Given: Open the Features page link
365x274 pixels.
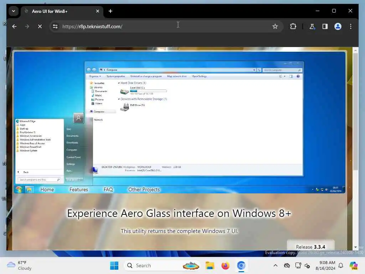Looking at the screenshot, I should click(x=79, y=190).
